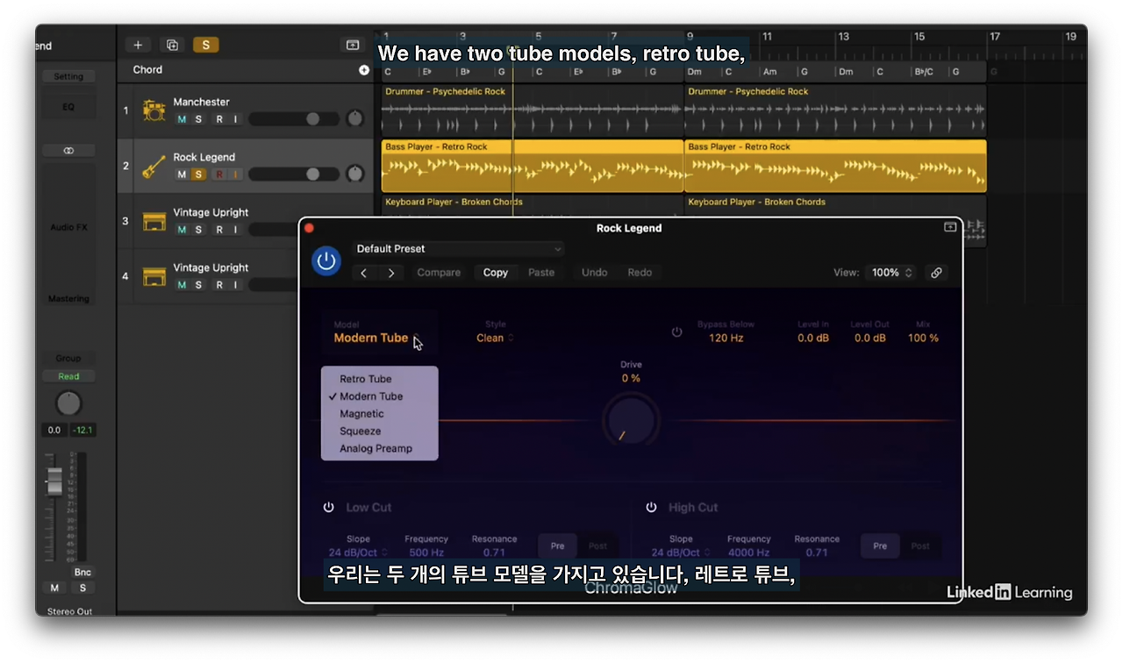Click the channel strip volume fader
Image resolution: width=1123 pixels, height=663 pixels.
point(54,481)
